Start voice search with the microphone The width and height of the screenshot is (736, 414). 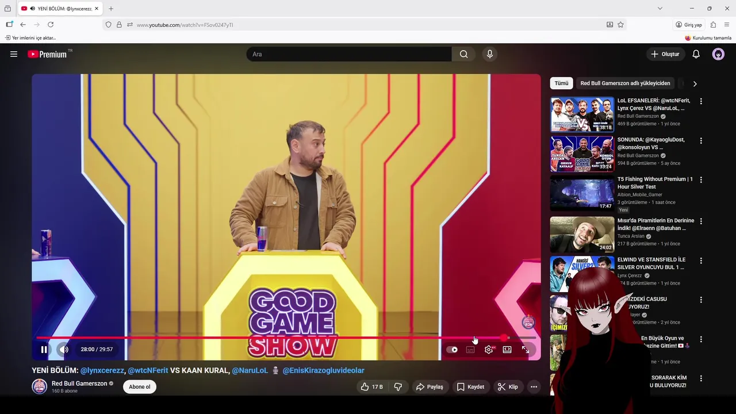pyautogui.click(x=490, y=54)
